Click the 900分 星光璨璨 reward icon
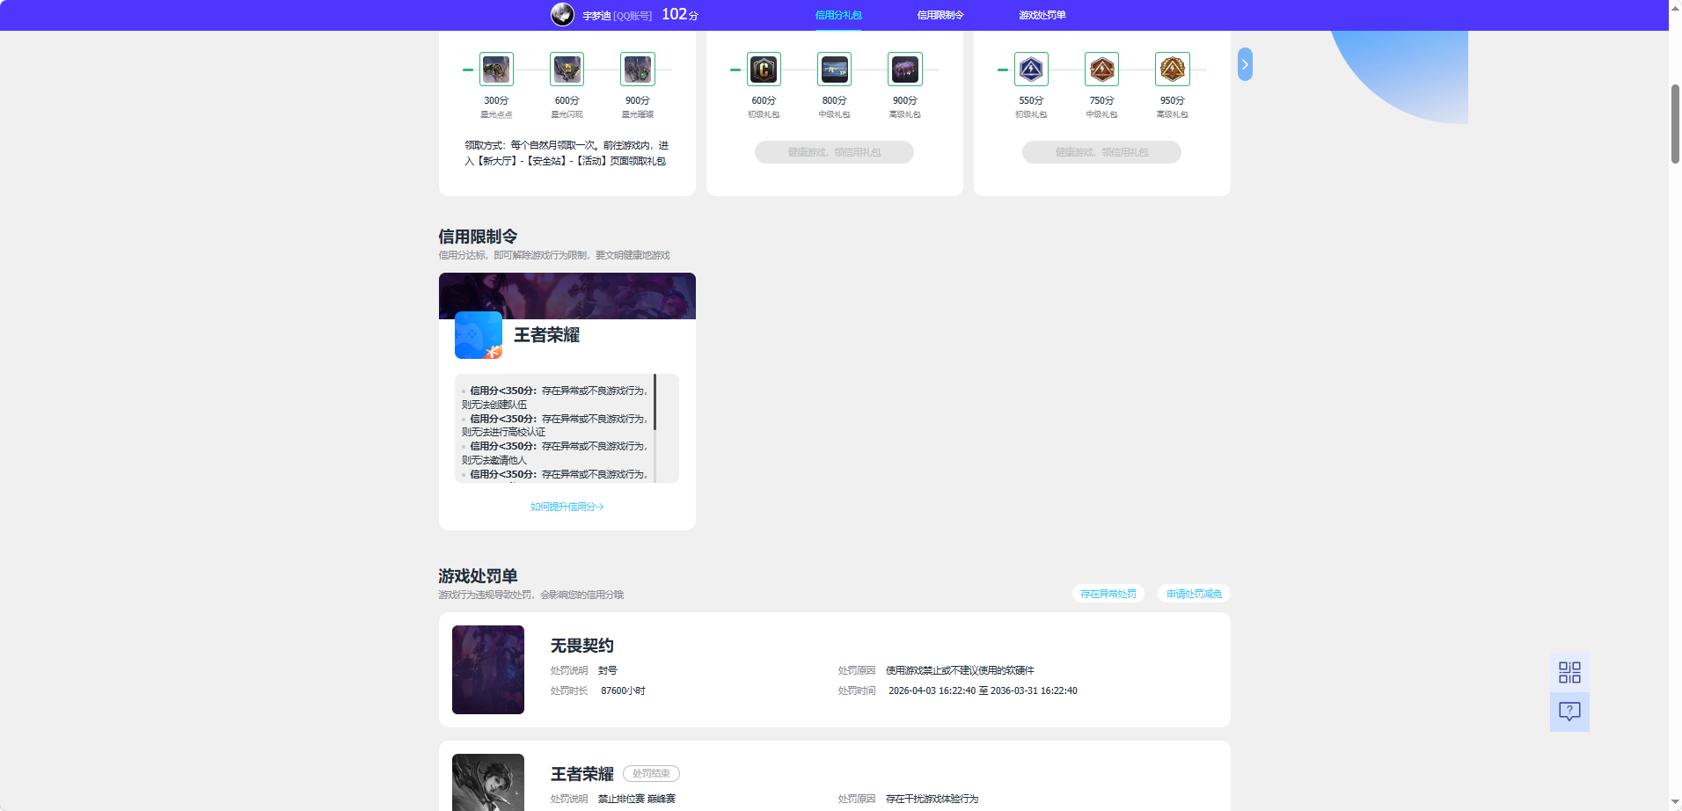The image size is (1682, 811). [637, 69]
